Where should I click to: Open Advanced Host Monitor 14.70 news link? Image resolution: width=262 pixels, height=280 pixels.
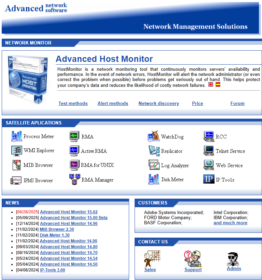pyautogui.click(x=69, y=253)
